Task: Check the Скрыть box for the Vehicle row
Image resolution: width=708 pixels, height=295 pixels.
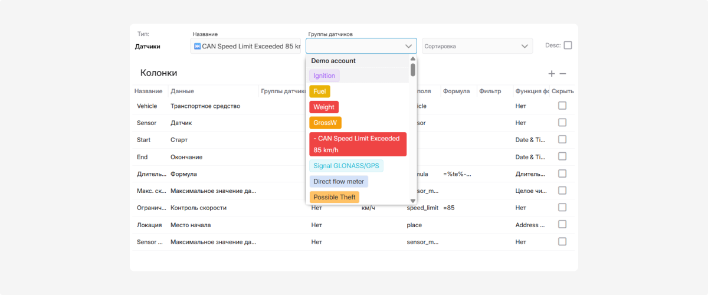Action: pyautogui.click(x=562, y=105)
